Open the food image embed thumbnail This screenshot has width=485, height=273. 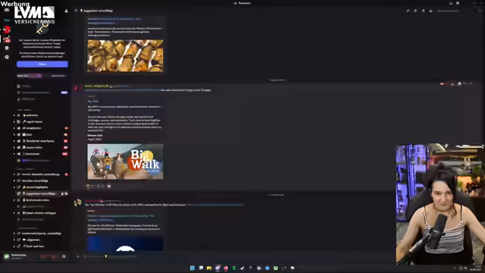(125, 55)
